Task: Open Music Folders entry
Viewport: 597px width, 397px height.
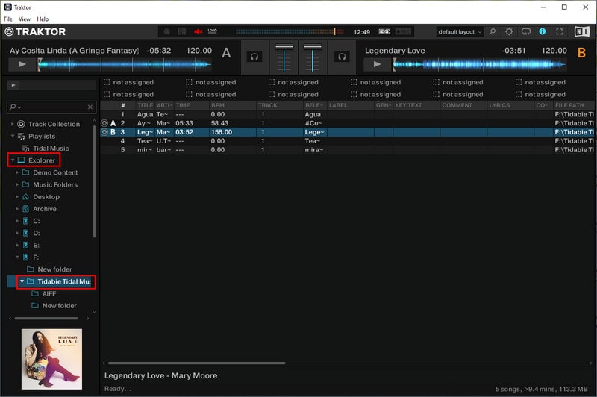Action: point(54,184)
